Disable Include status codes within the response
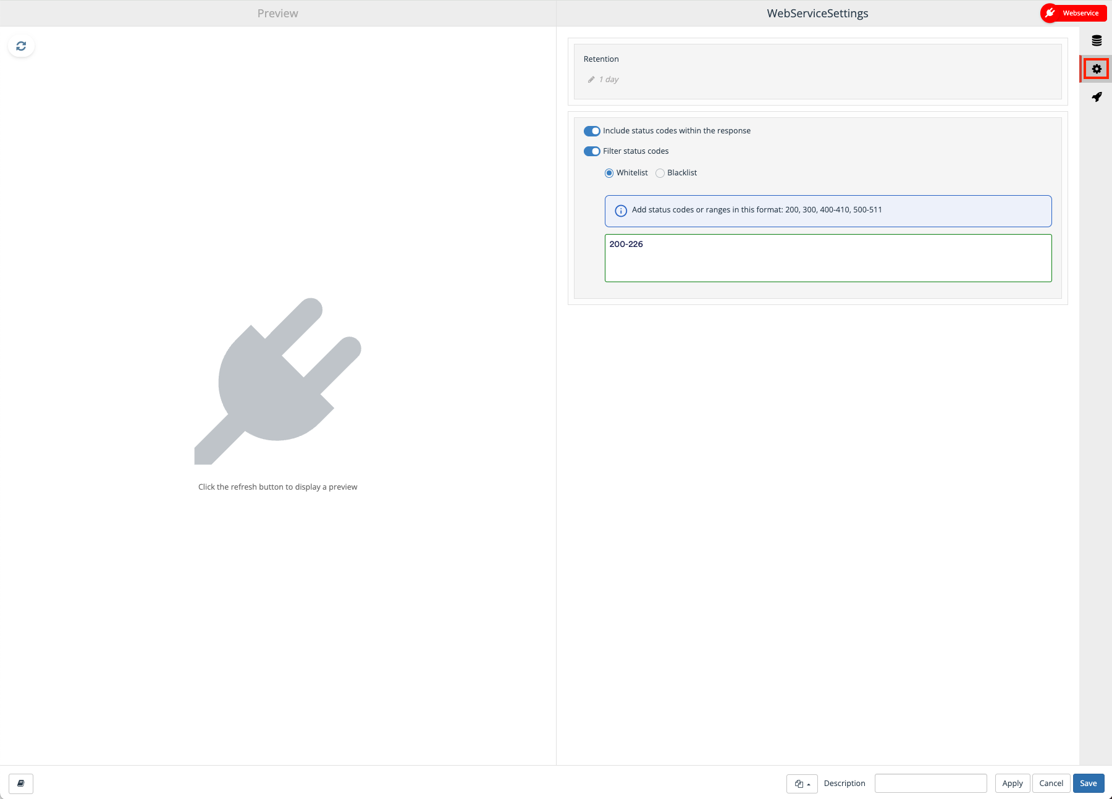Viewport: 1112px width, 799px height. (592, 131)
